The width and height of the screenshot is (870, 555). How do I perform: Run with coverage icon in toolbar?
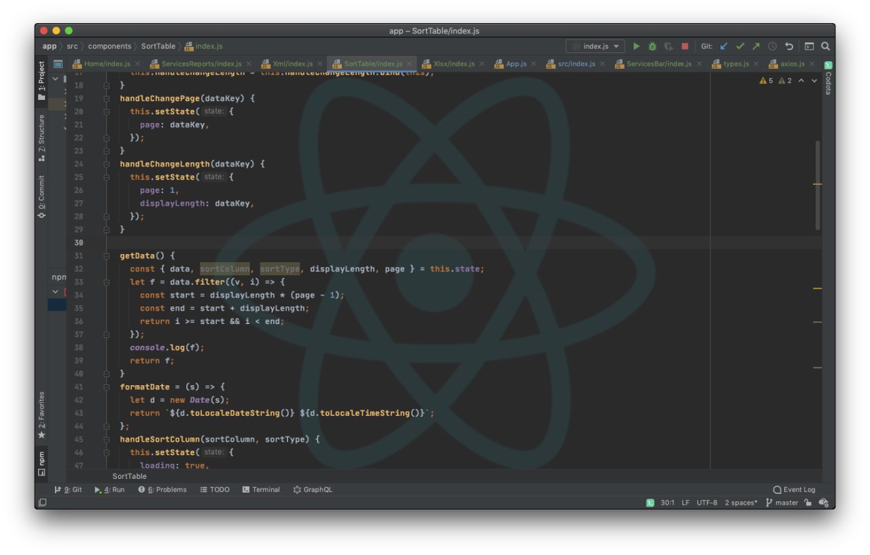click(669, 46)
